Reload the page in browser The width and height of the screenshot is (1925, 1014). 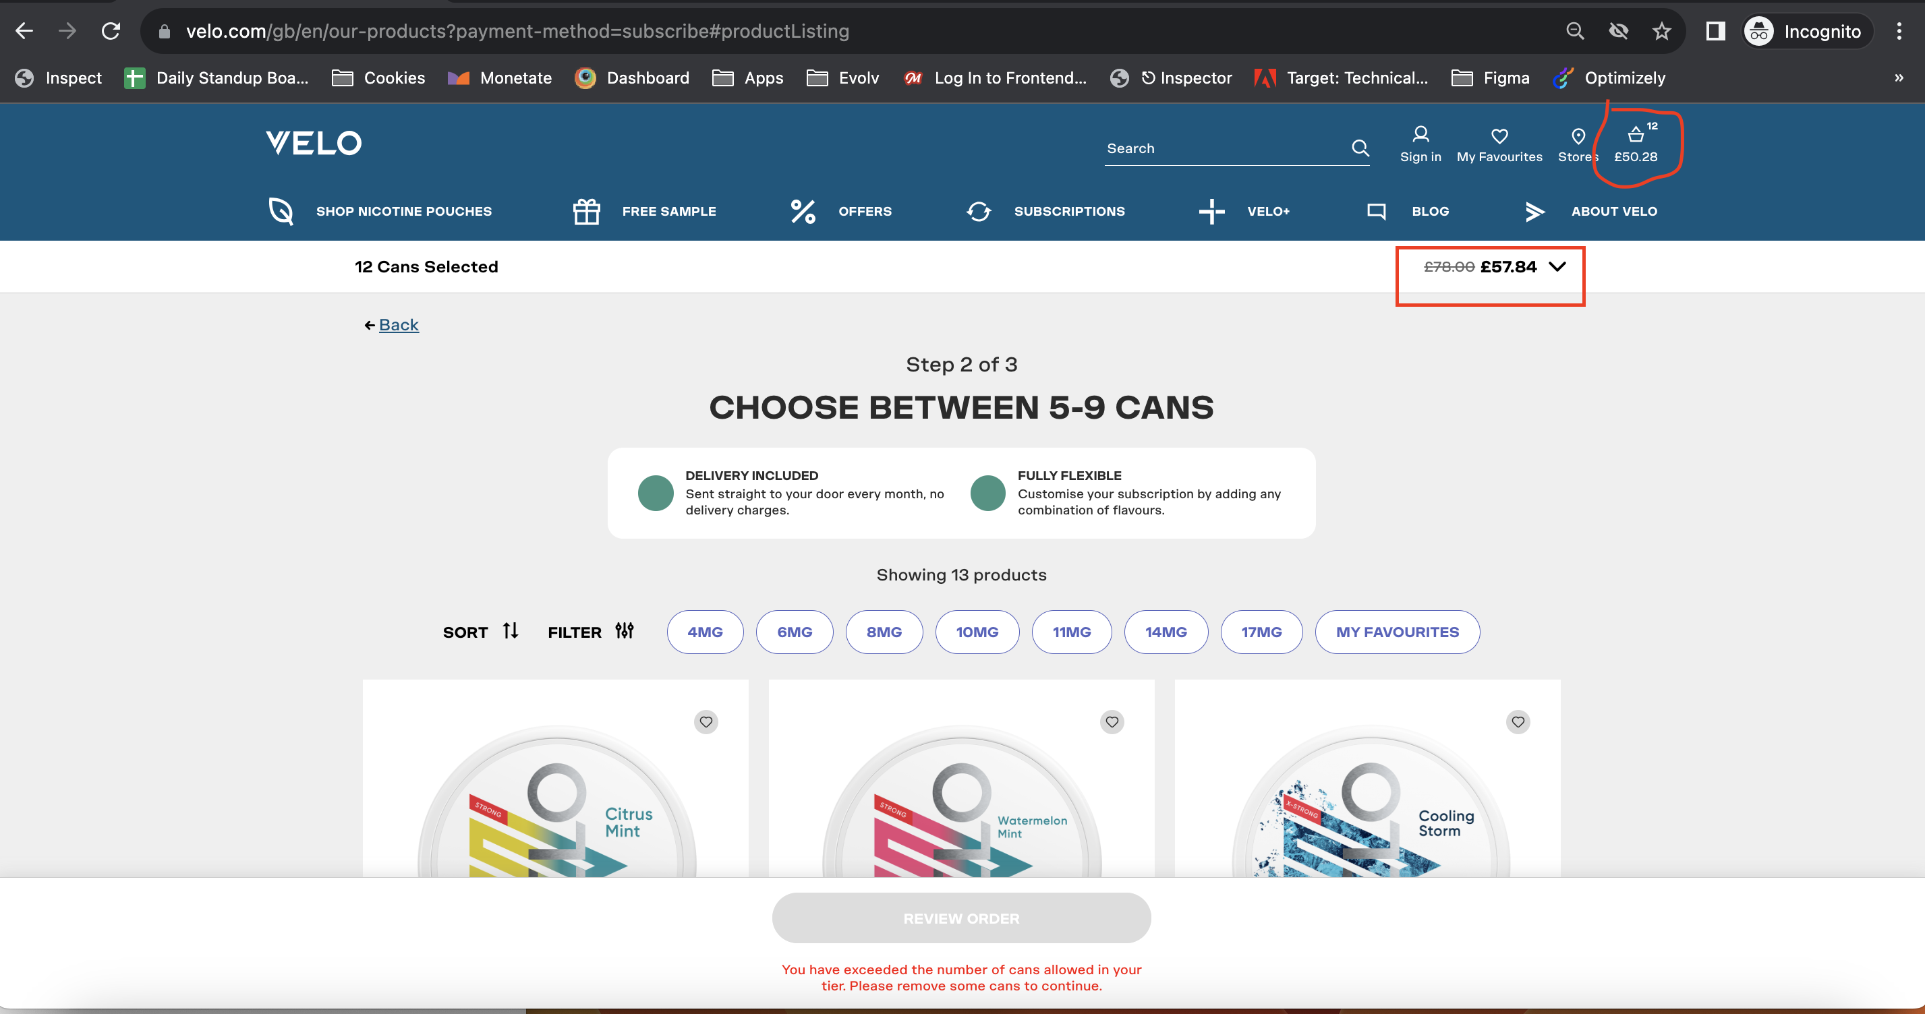111,32
